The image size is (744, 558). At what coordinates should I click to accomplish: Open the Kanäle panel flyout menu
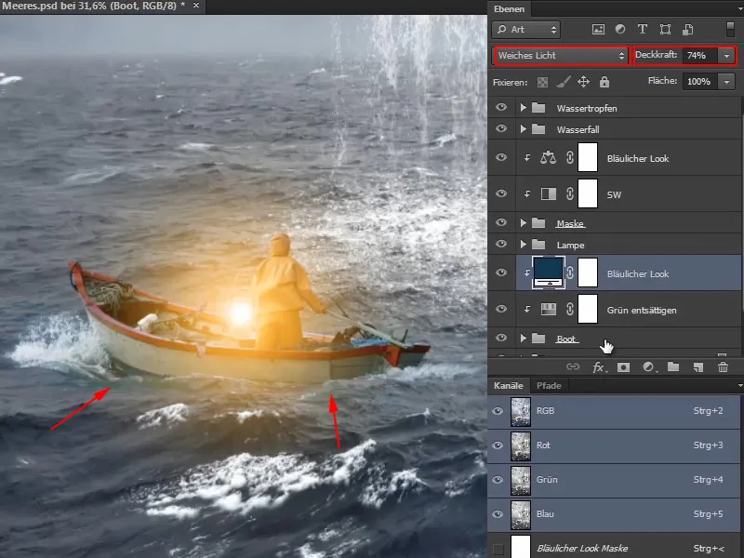739,386
